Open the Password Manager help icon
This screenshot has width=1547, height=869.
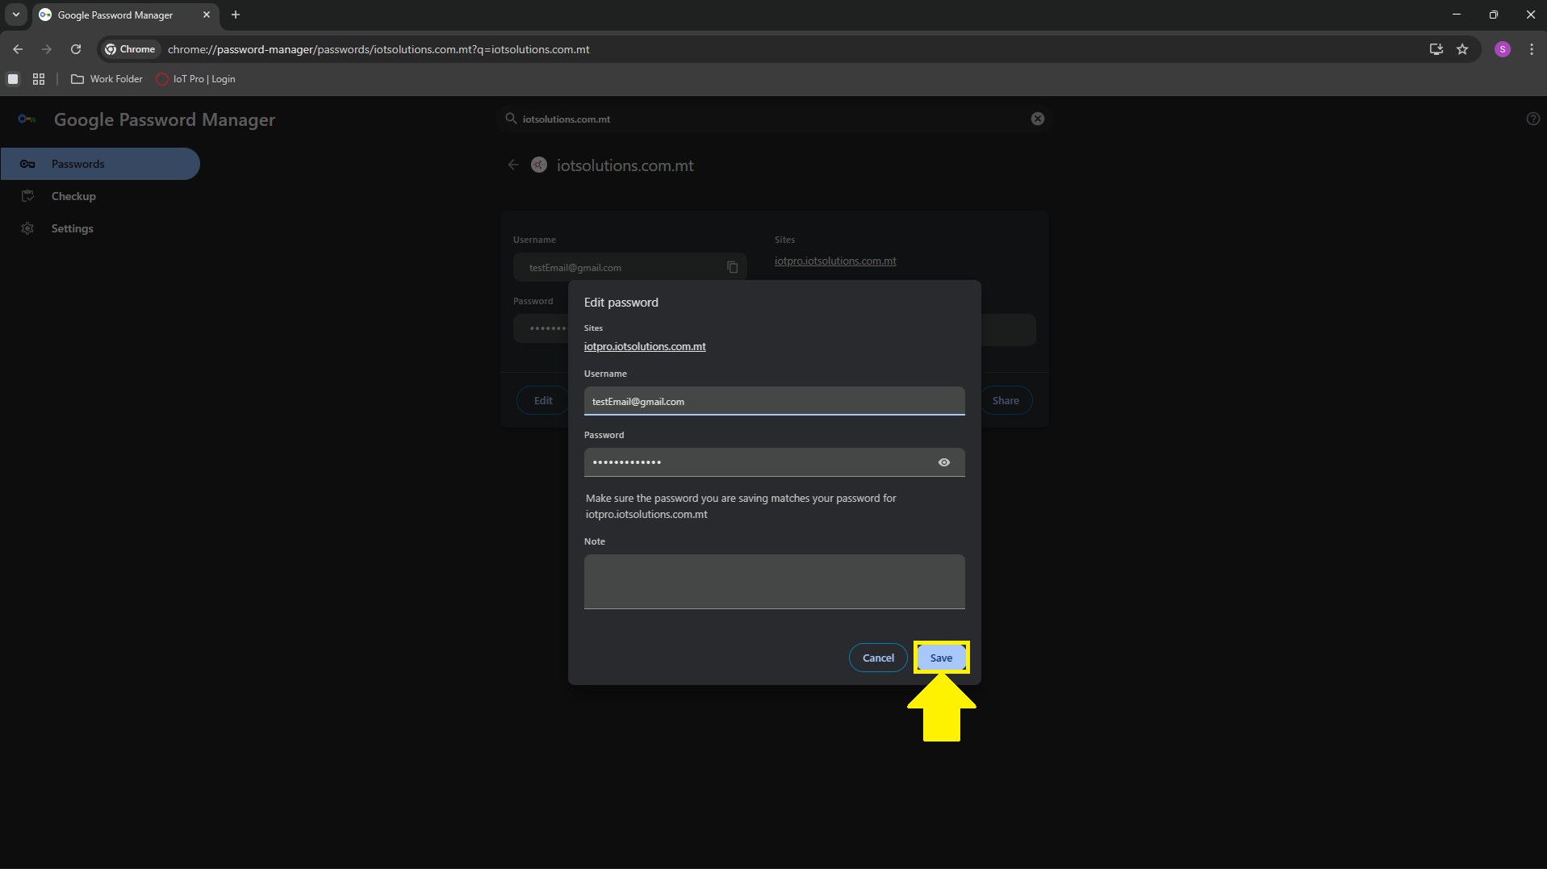point(1532,119)
